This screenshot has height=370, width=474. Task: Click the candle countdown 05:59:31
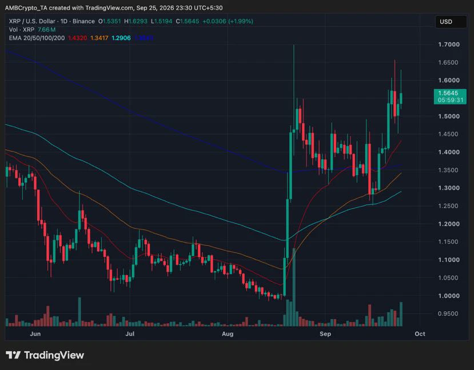451,100
